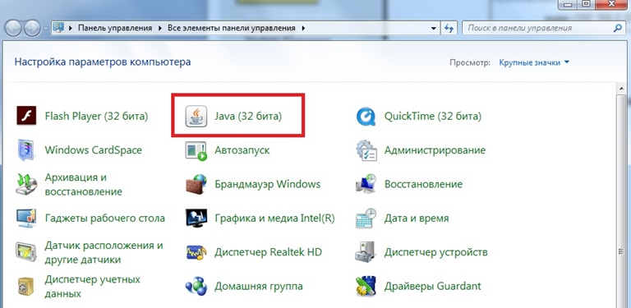
Task: Click the Диспетчер устройств icon
Action: (366, 252)
